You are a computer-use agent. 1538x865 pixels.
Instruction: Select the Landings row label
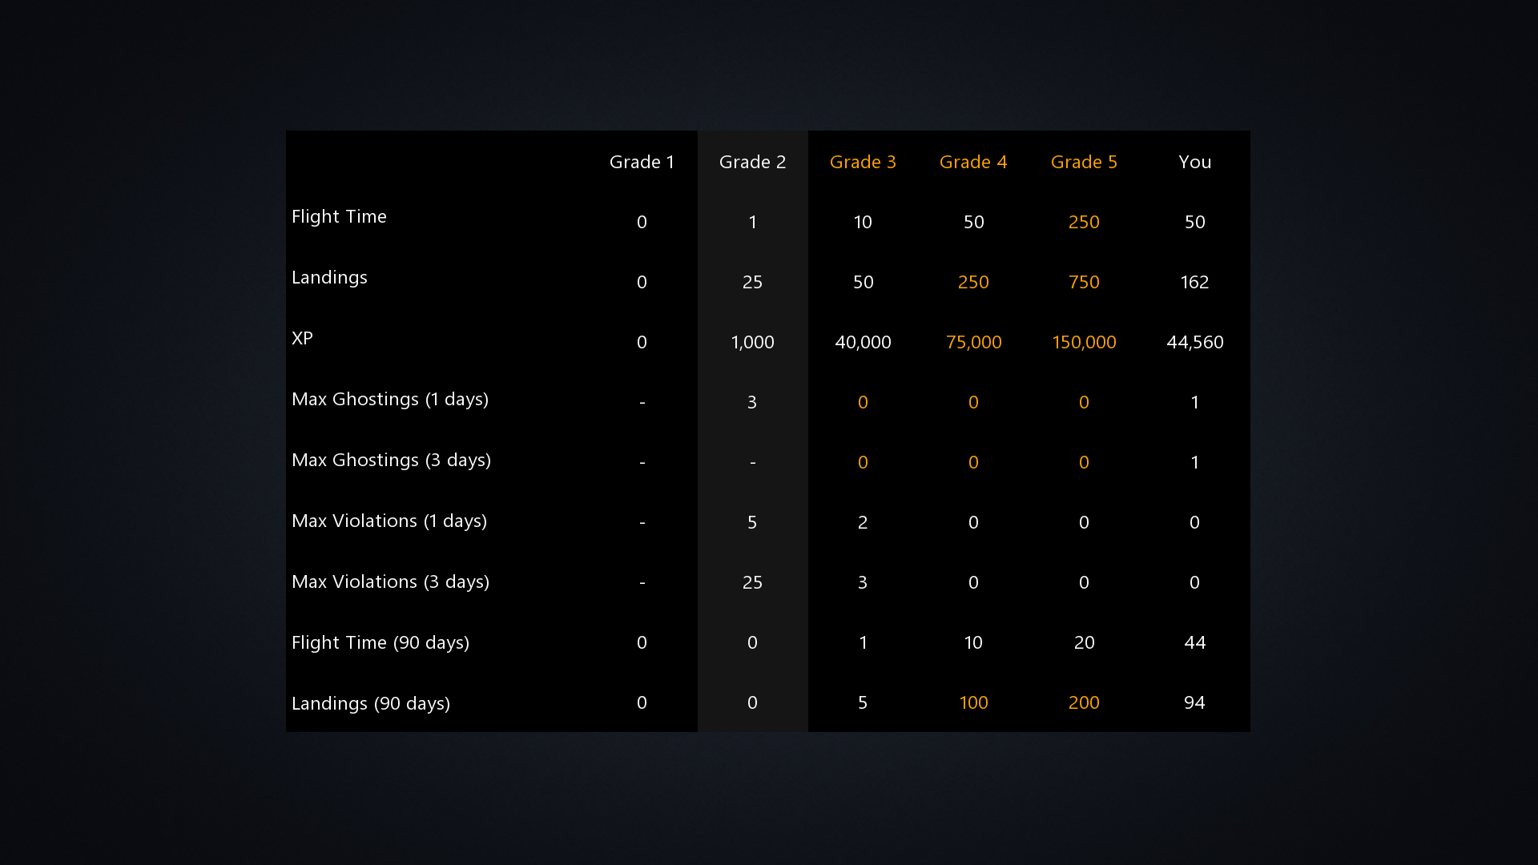(329, 277)
